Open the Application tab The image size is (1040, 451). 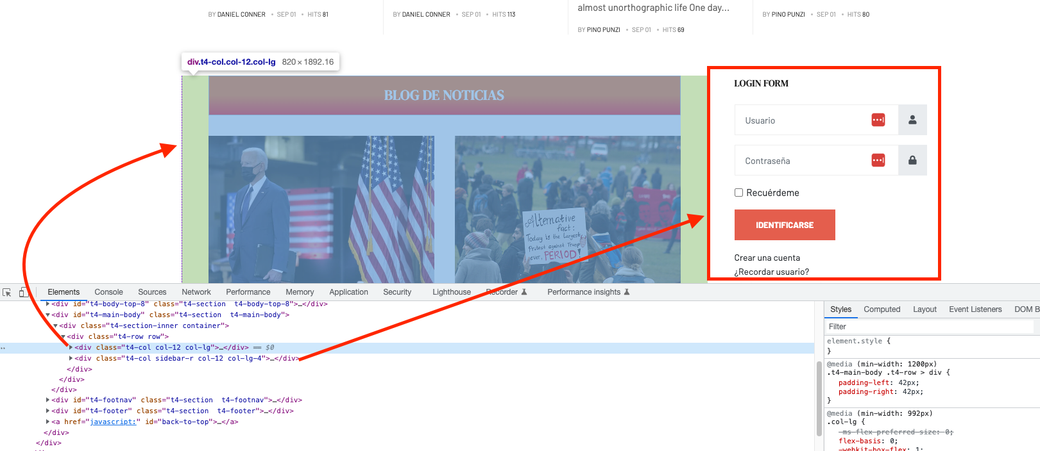coord(348,292)
